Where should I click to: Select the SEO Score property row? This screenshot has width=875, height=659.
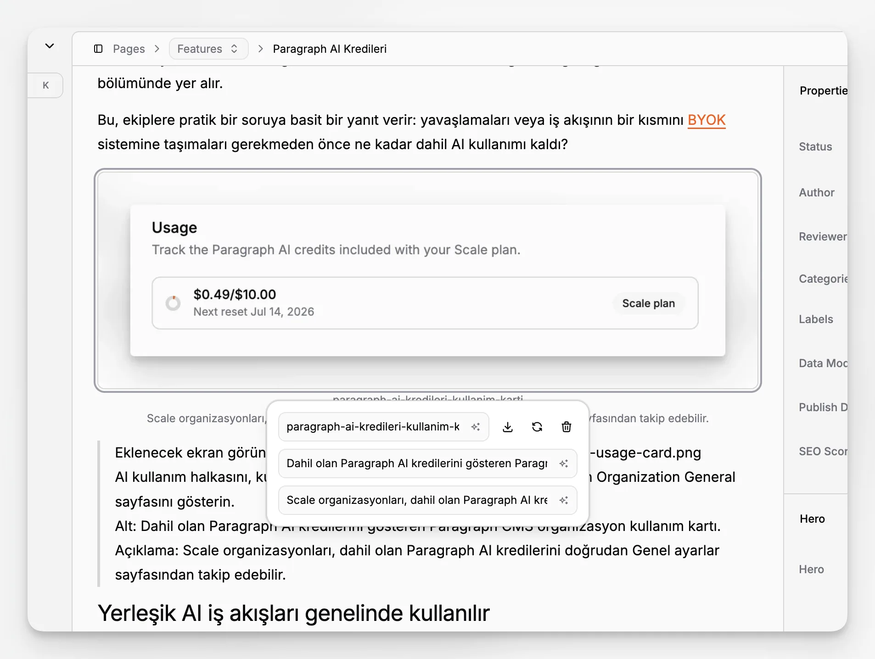pos(823,452)
